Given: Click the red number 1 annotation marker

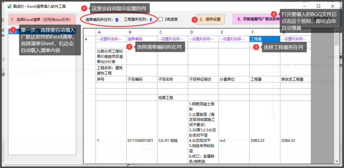Looking at the screenshot, I should pos(13,30).
